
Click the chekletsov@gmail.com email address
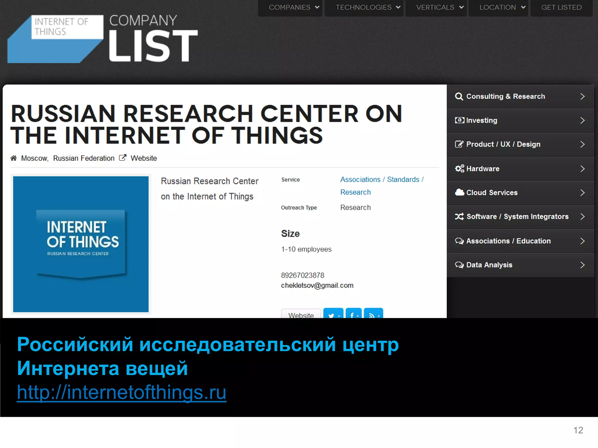[x=317, y=286]
